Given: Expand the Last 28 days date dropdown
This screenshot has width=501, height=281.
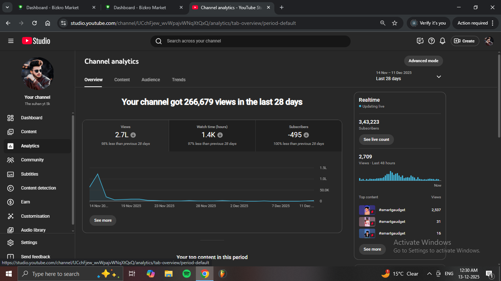Looking at the screenshot, I should point(439,76).
